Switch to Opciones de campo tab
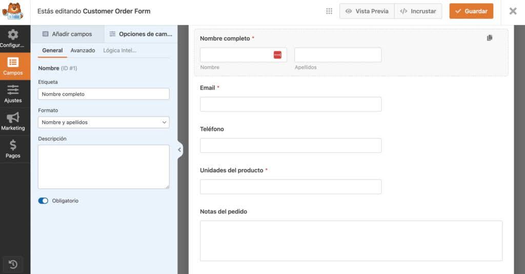 point(141,34)
